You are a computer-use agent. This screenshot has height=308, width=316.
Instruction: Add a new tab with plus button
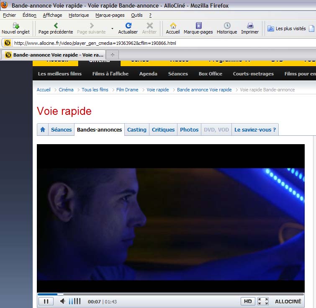click(x=113, y=55)
